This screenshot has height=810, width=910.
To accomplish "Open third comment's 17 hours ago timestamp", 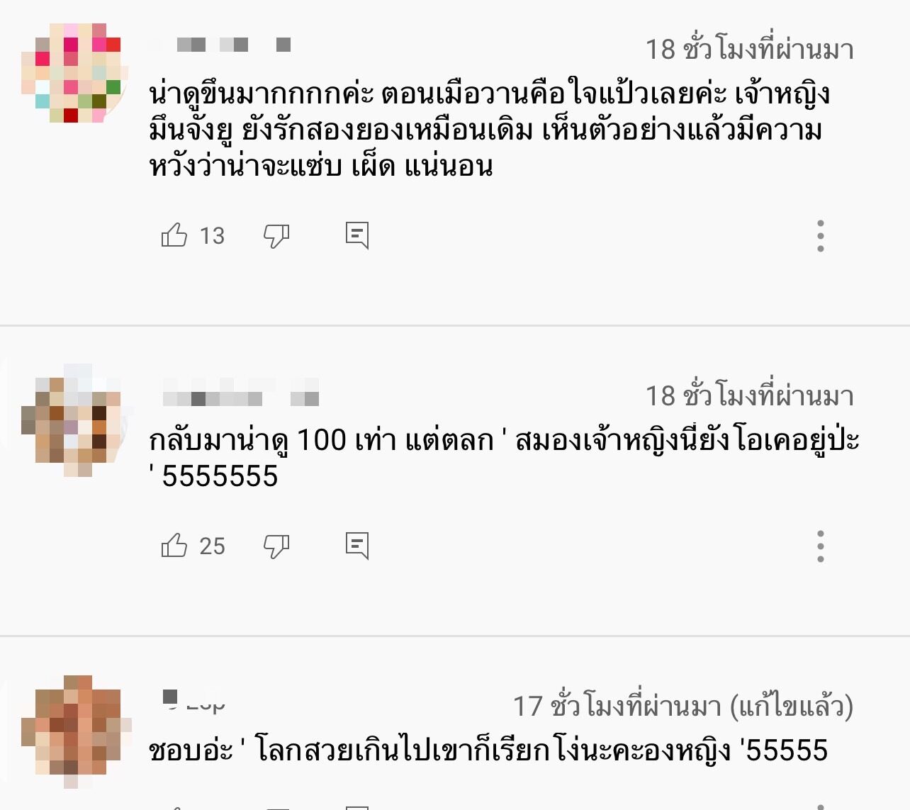I will [x=683, y=706].
